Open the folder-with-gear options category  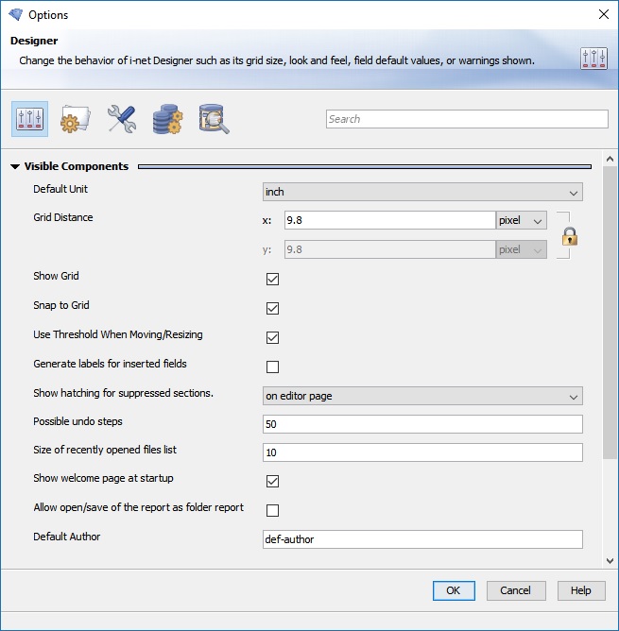[x=75, y=119]
